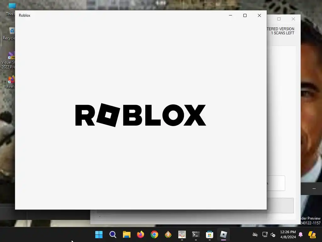Viewport: 322px width, 242px height.
Task: Launch Google Chrome from taskbar
Action: [154, 234]
